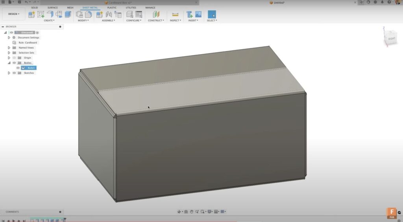The height and width of the screenshot is (222, 403).
Task: Toggle visibility of the Bodies folder
Action: tap(14, 63)
